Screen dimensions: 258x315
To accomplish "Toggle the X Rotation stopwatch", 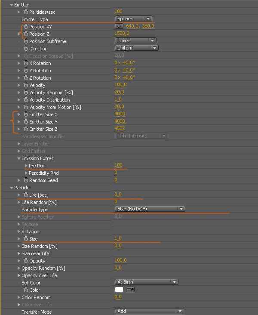I will click(x=26, y=63).
